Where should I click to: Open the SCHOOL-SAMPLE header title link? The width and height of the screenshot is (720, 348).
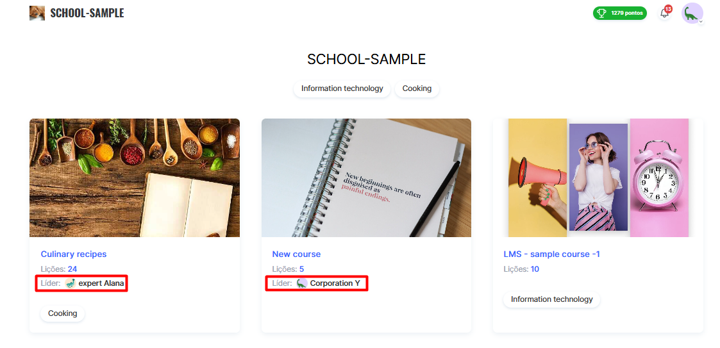coord(87,13)
